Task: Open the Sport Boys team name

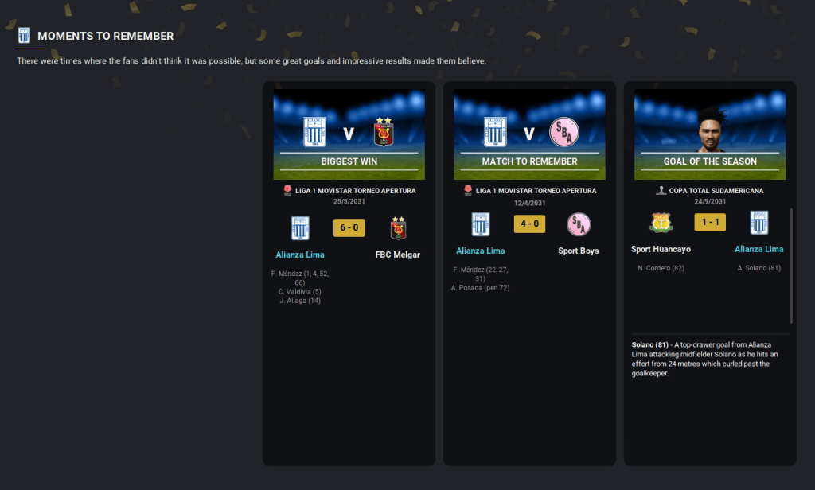Action: 579,251
